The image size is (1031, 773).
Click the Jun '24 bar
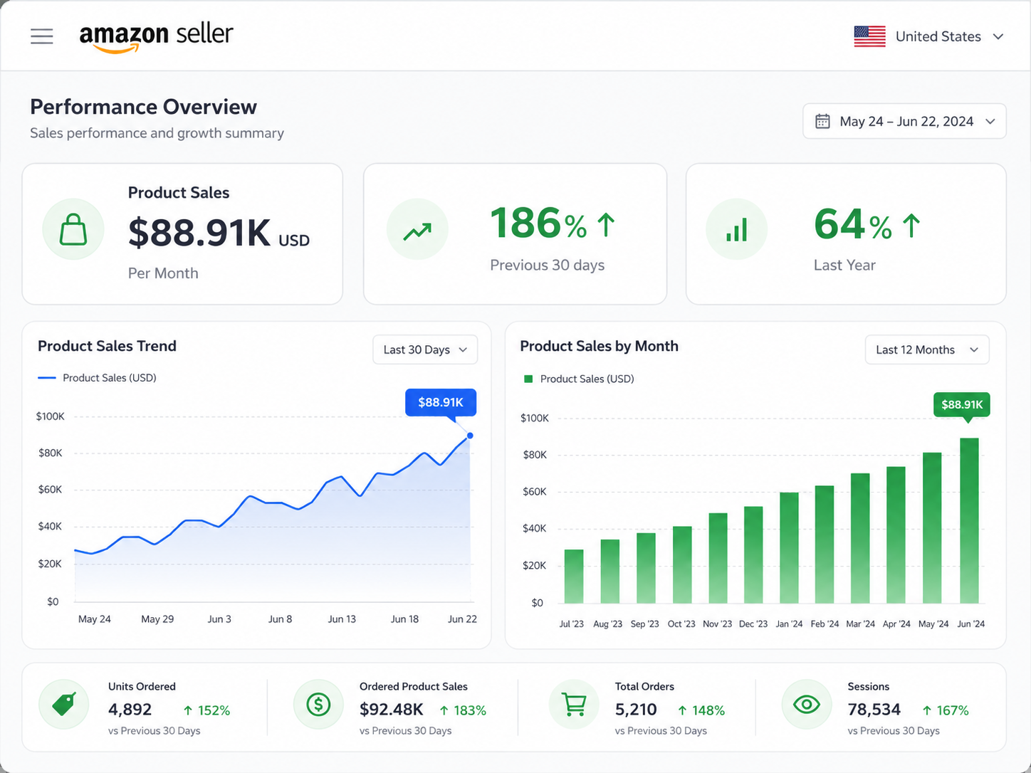tap(969, 520)
